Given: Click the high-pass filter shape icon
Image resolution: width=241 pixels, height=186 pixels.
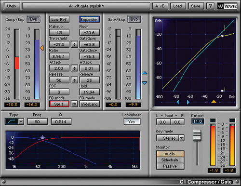Looking at the screenshot, I should 12,121.
